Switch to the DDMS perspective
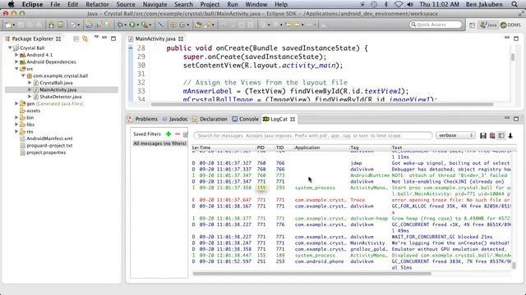This screenshot has height=295, width=526. (510, 25)
